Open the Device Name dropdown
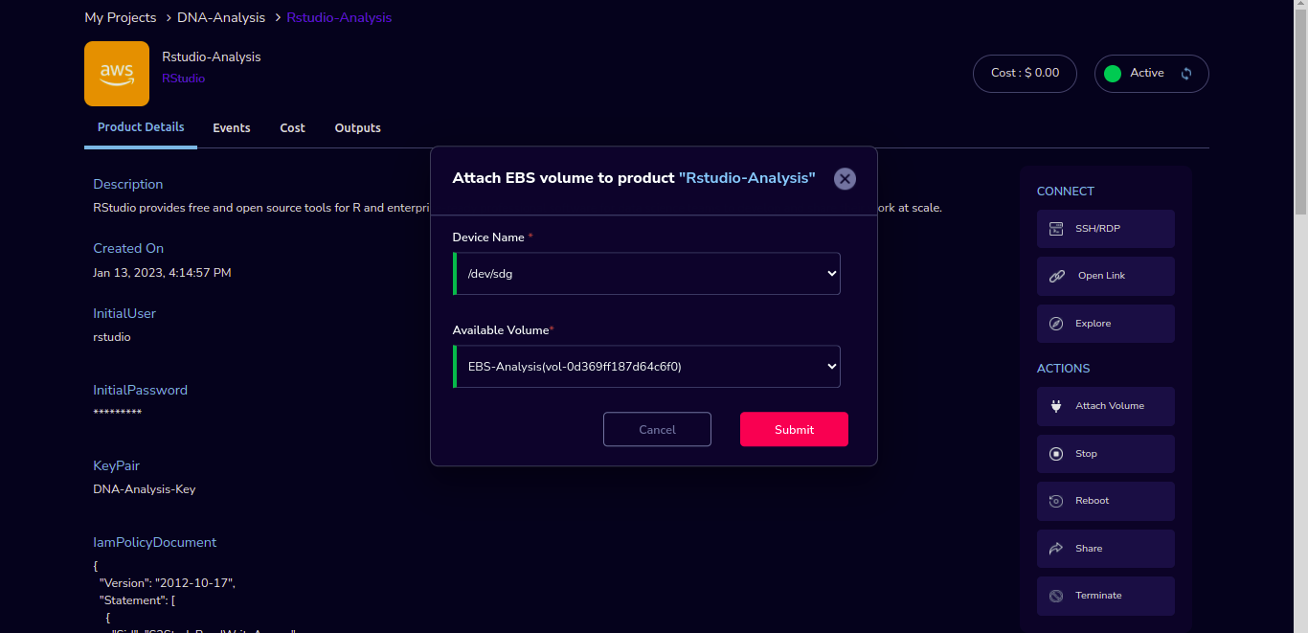The height and width of the screenshot is (633, 1308). pyautogui.click(x=646, y=274)
